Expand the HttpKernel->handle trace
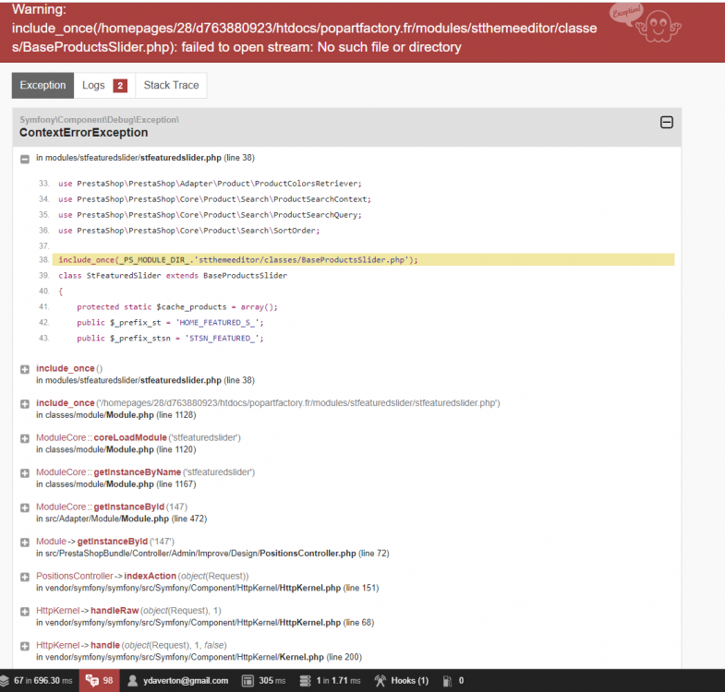Screen dimensions: 725x692 25,646
